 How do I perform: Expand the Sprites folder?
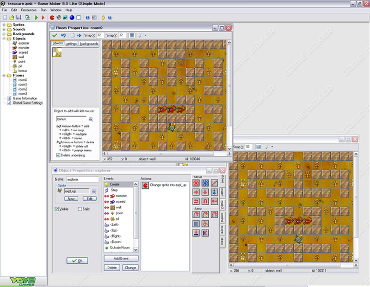[x=4, y=25]
